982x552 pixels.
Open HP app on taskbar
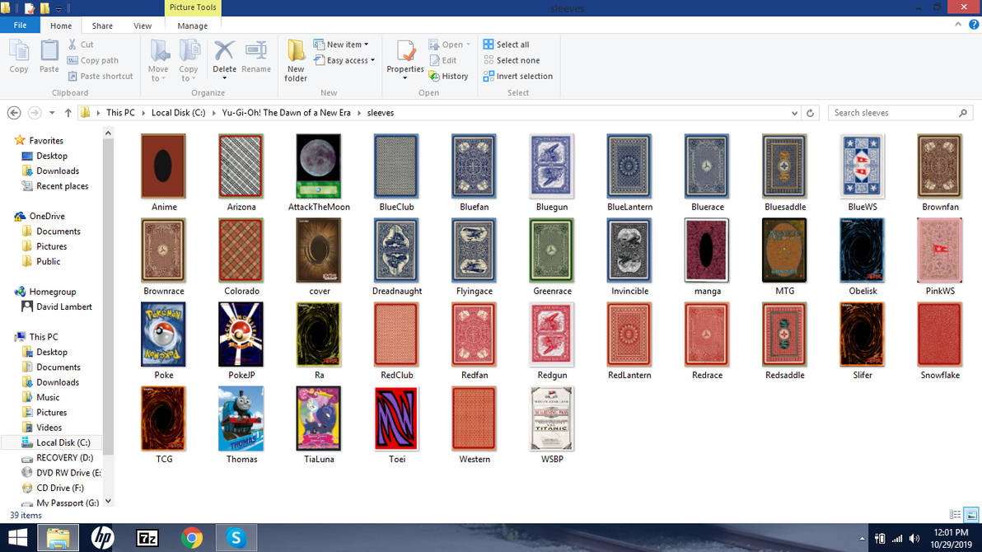(102, 538)
